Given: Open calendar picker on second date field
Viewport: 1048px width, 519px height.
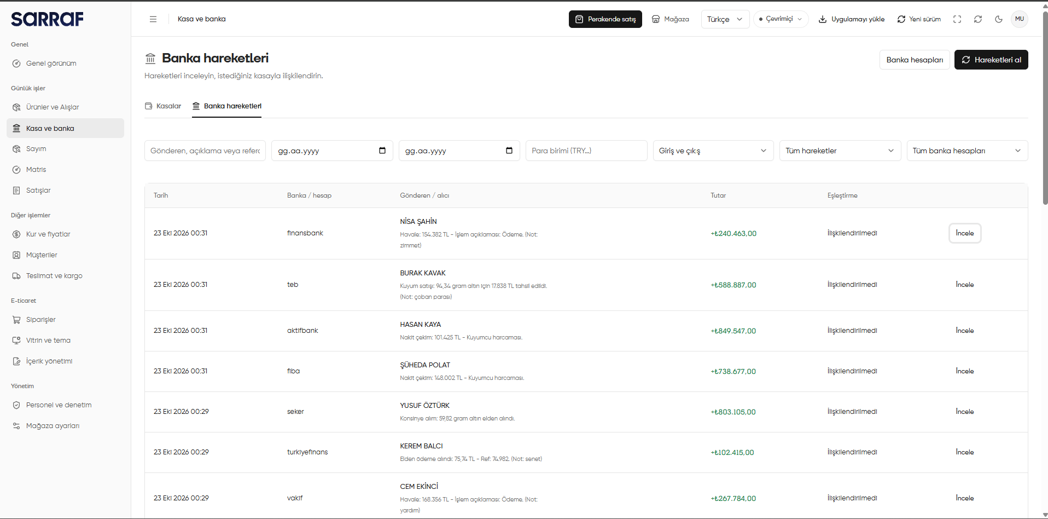Looking at the screenshot, I should pyautogui.click(x=509, y=151).
